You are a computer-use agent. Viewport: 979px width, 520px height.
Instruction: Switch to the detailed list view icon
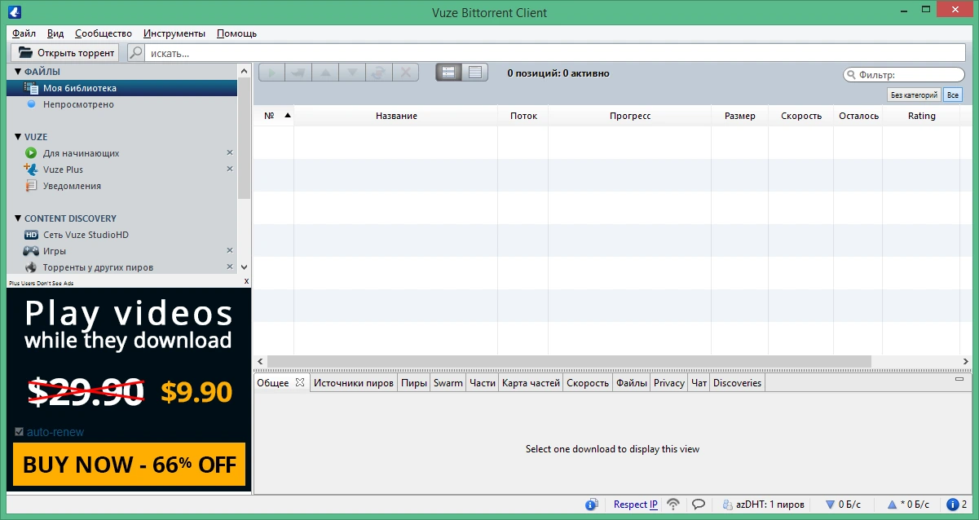[x=475, y=73]
